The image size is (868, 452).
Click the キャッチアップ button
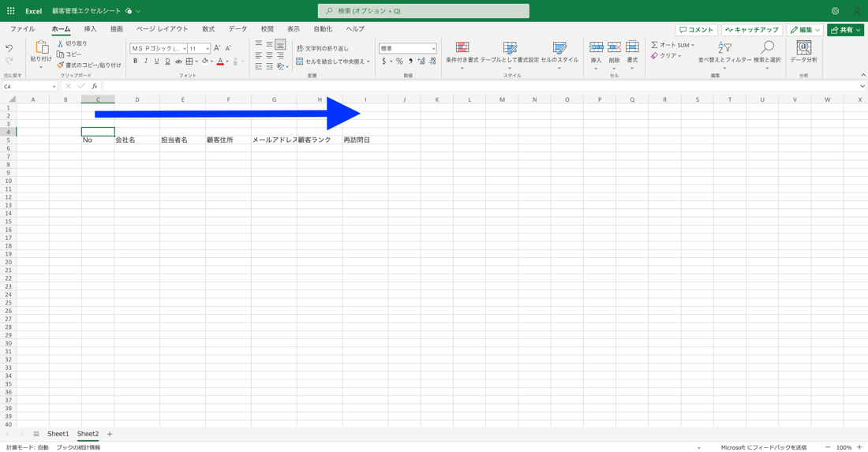tap(752, 30)
